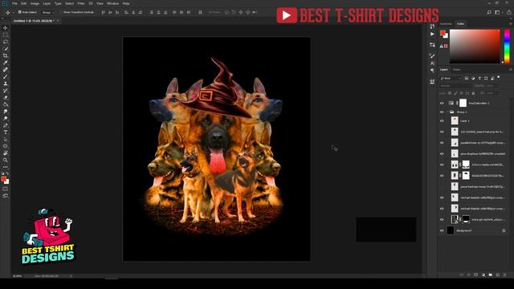Click the type layer filter icon
This screenshot has height=289, width=514.
pos(479,79)
